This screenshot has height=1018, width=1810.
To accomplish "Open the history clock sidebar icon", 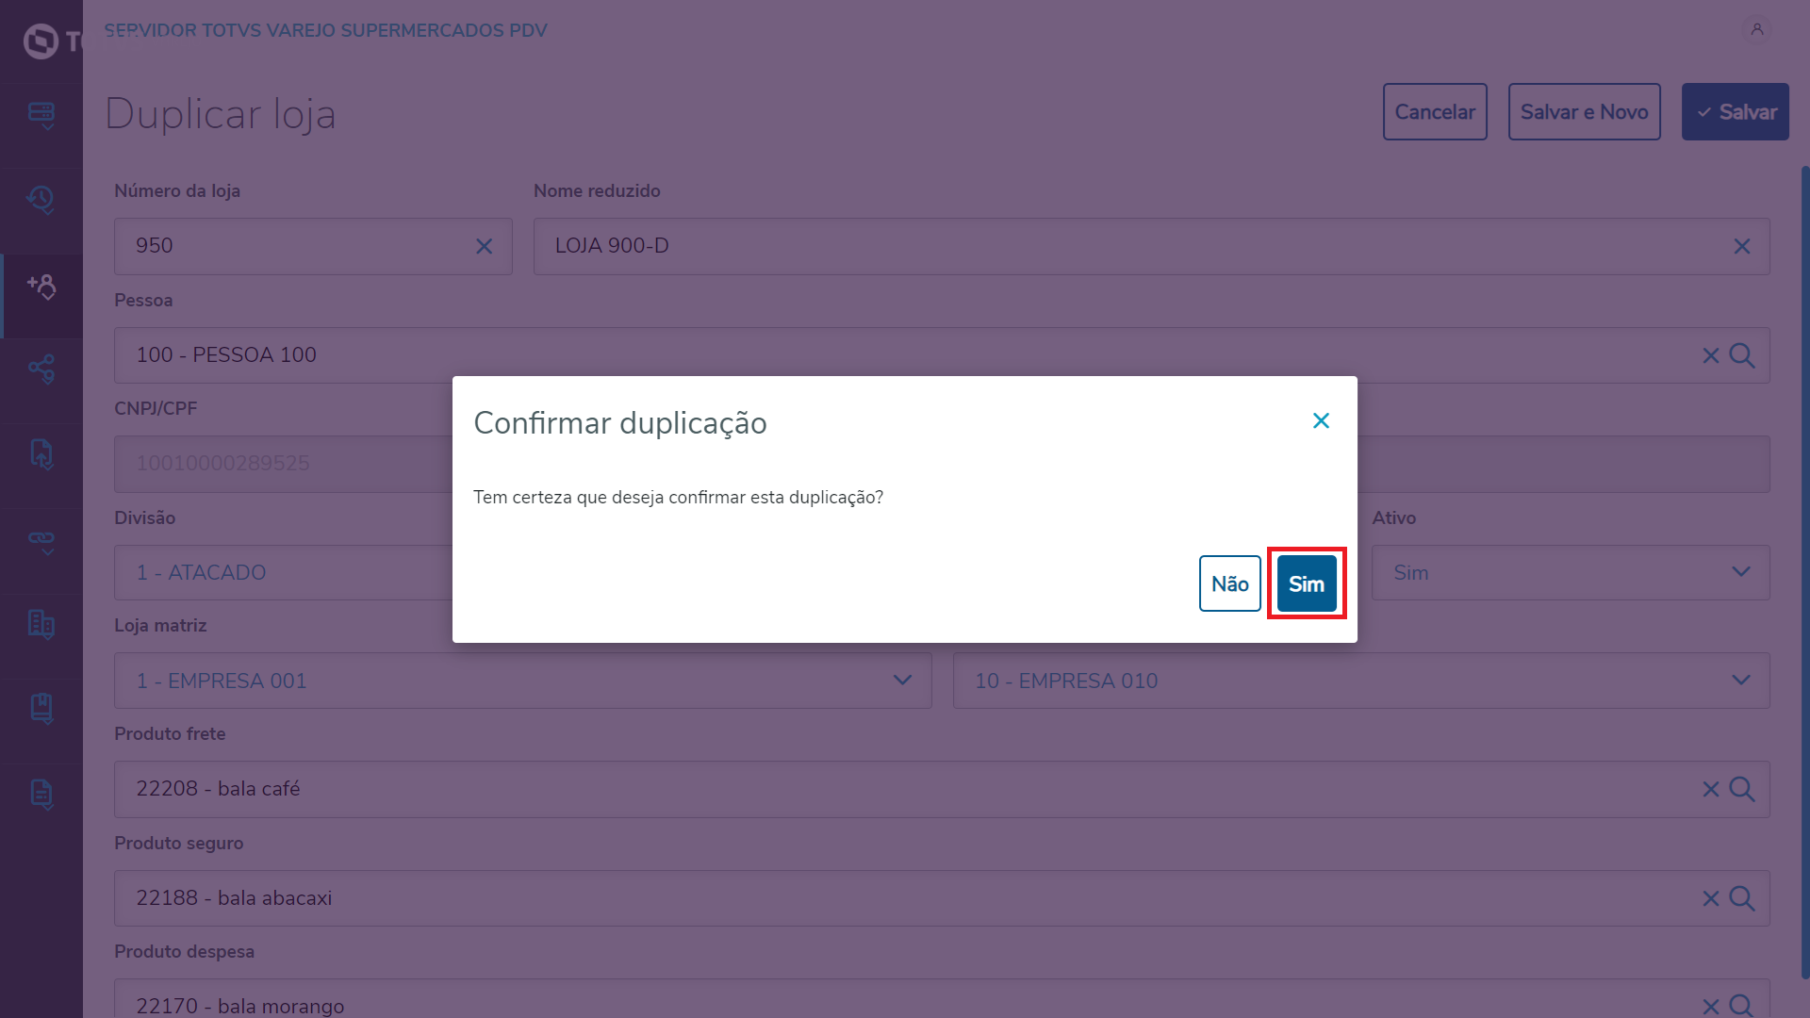I will [x=41, y=199].
